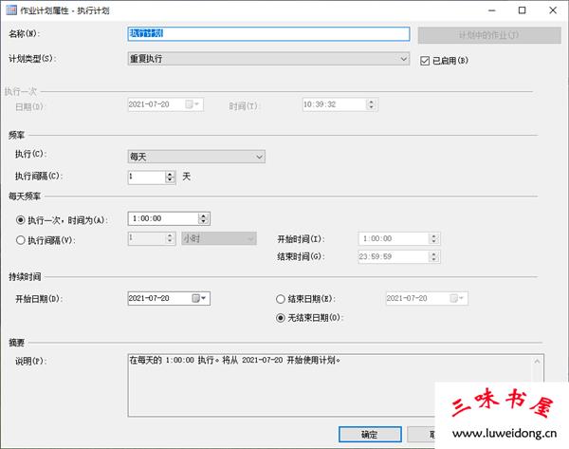Increase the 执行间隔 days value
Screen dimensions: 569x449
click(x=170, y=173)
